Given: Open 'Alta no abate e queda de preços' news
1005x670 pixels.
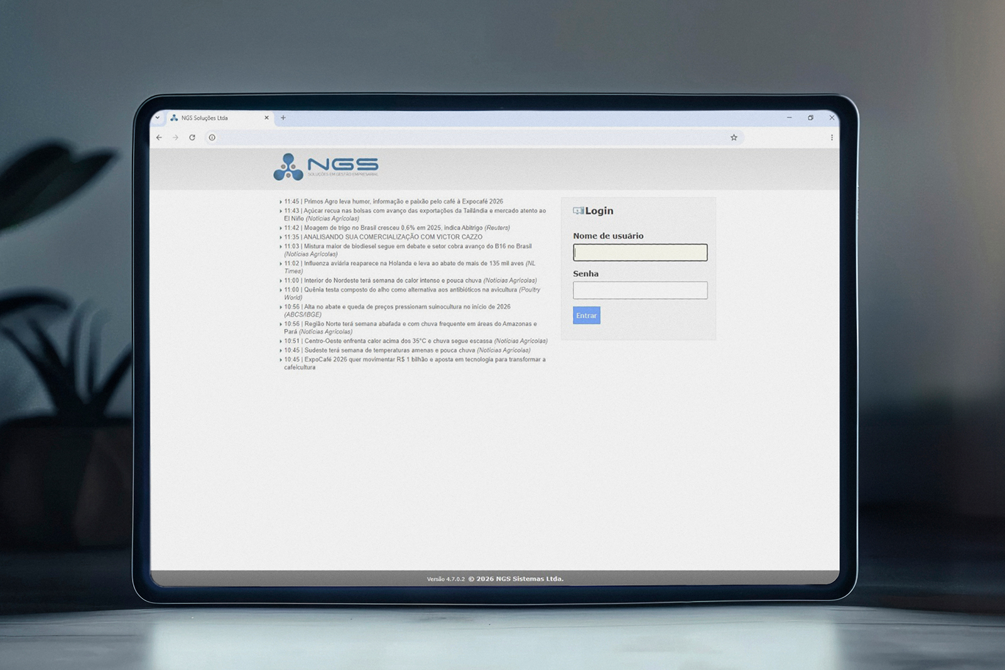Looking at the screenshot, I should tap(397, 310).
